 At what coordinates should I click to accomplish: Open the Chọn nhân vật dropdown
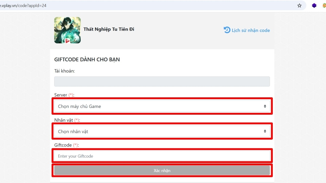[162, 131]
